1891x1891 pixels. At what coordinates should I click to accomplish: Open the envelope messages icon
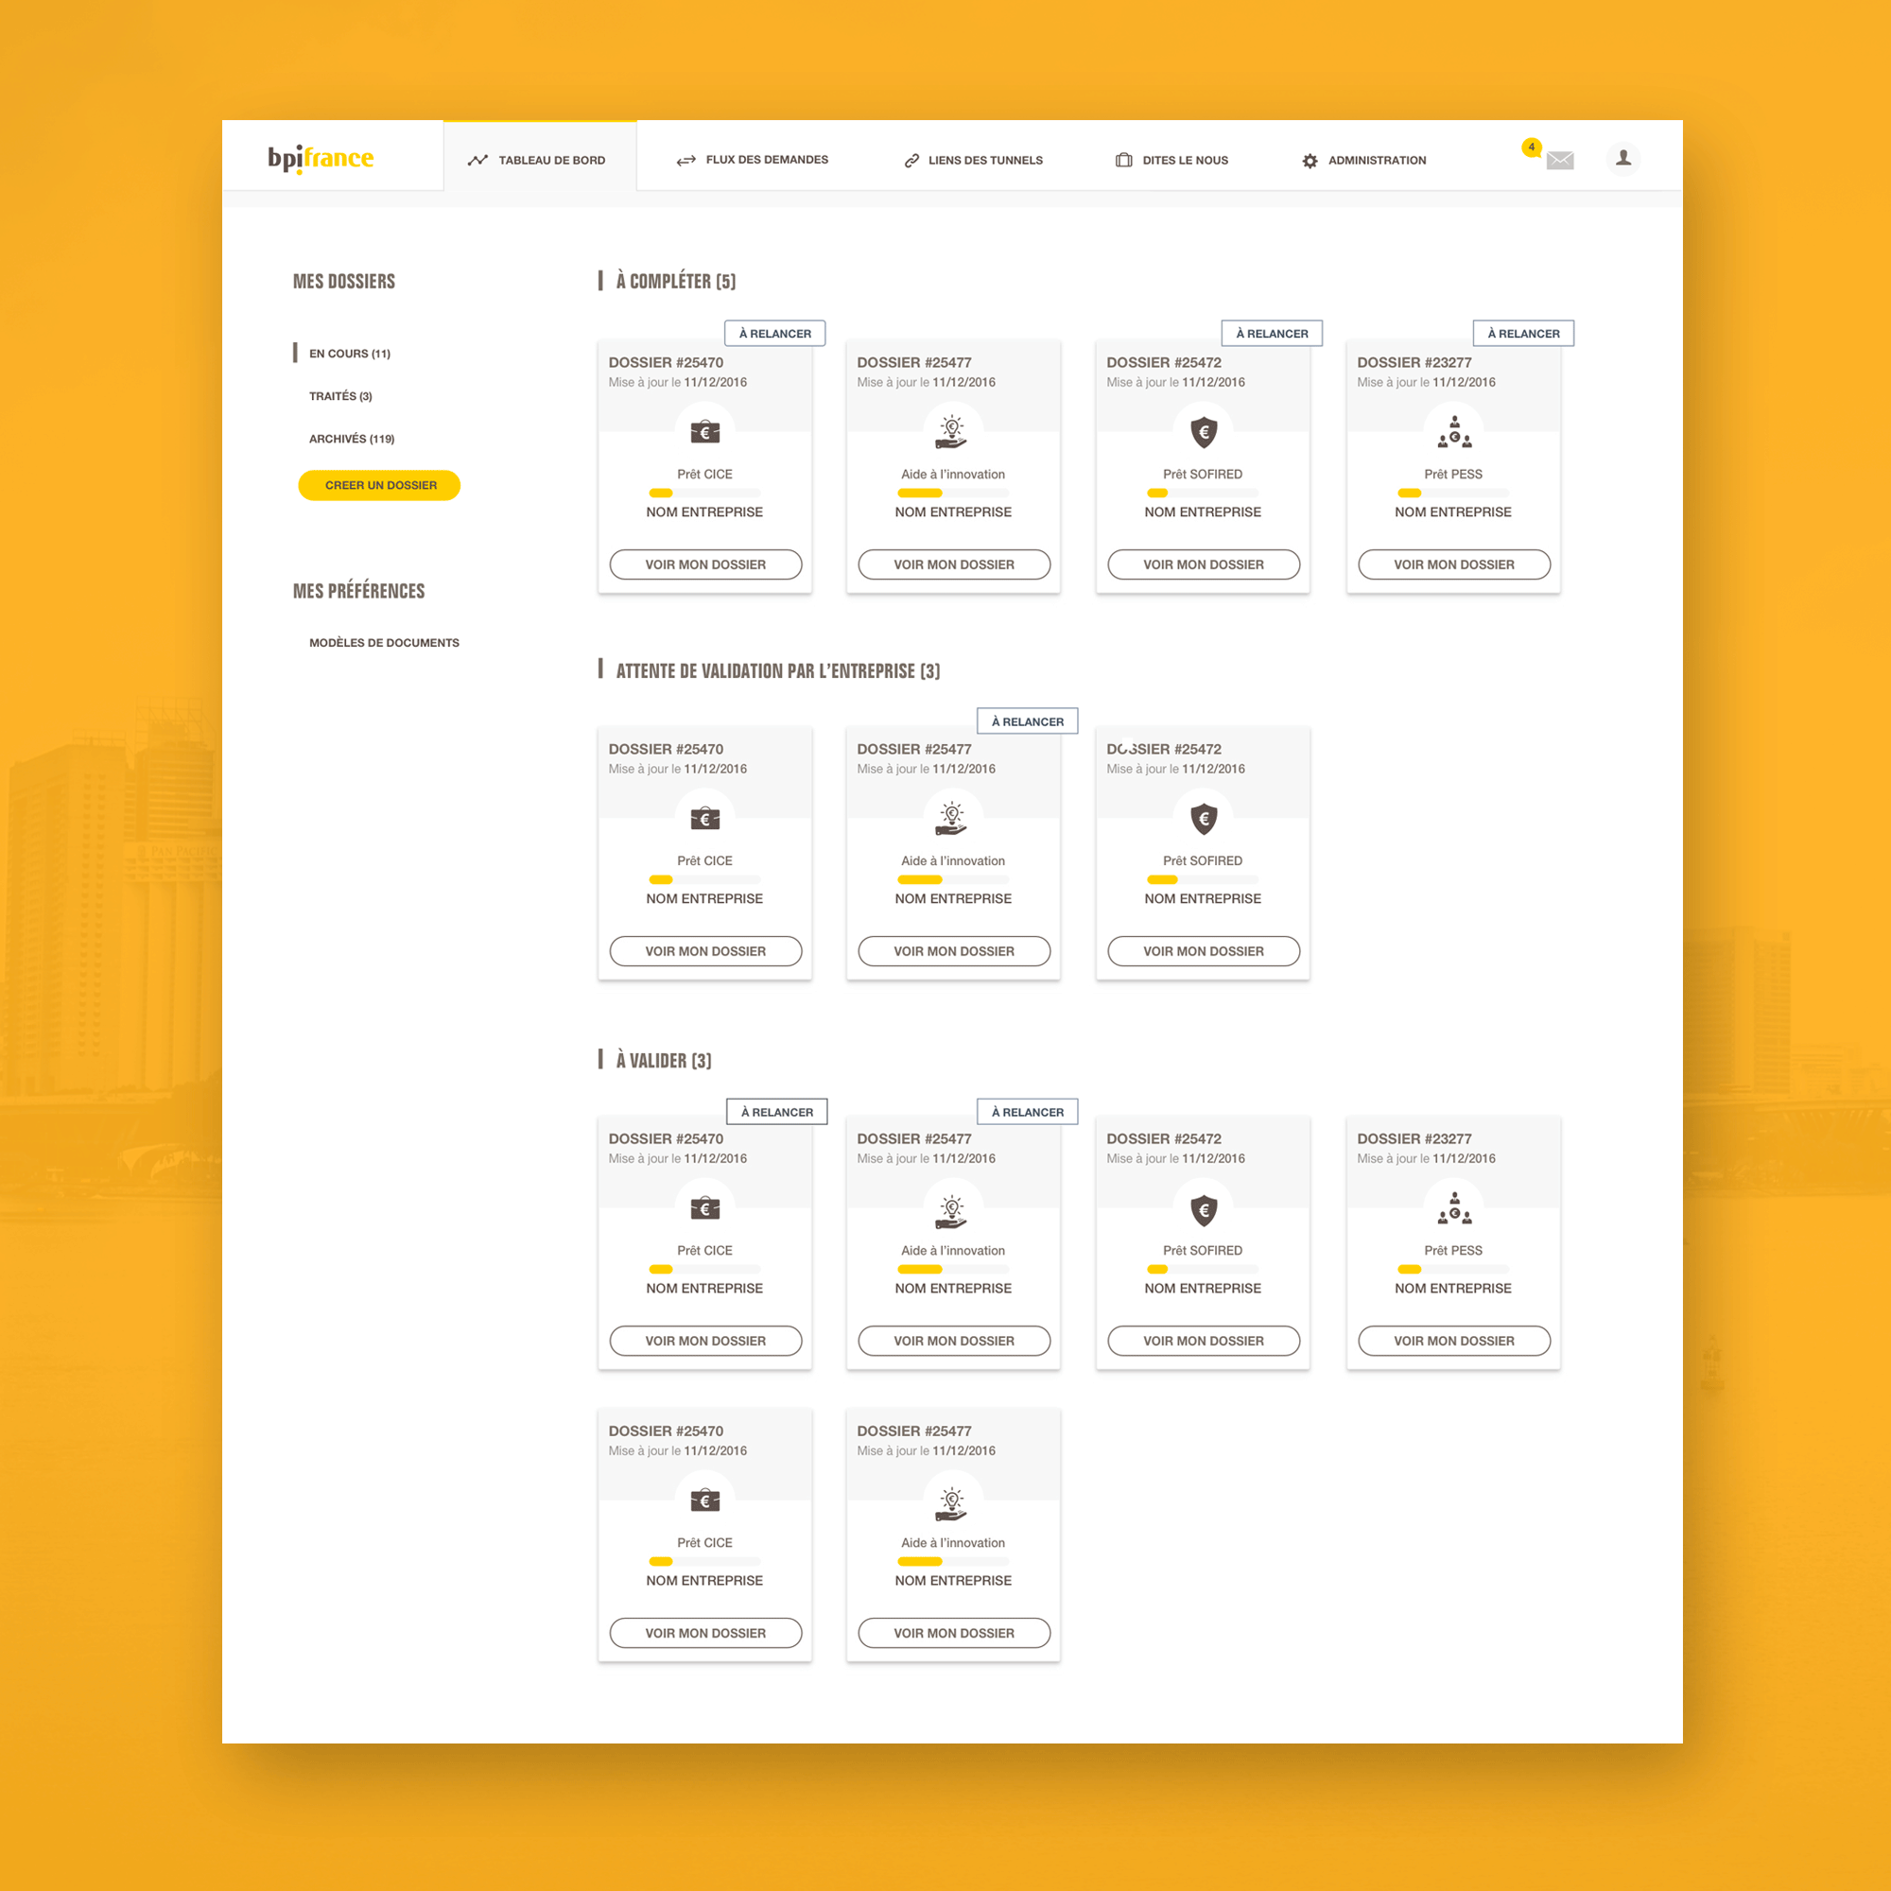(1559, 161)
